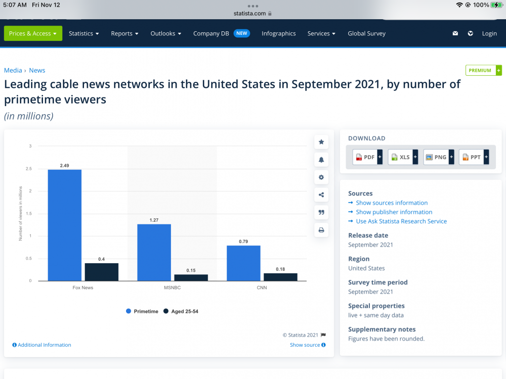Click News breadcrumb link

37,70
